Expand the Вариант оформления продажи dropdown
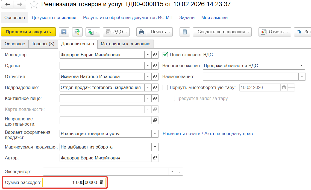This screenshot has height=190, width=311. tap(155, 133)
